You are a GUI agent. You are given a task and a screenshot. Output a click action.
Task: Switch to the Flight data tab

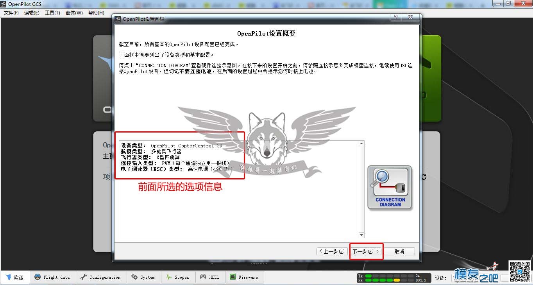point(52,277)
